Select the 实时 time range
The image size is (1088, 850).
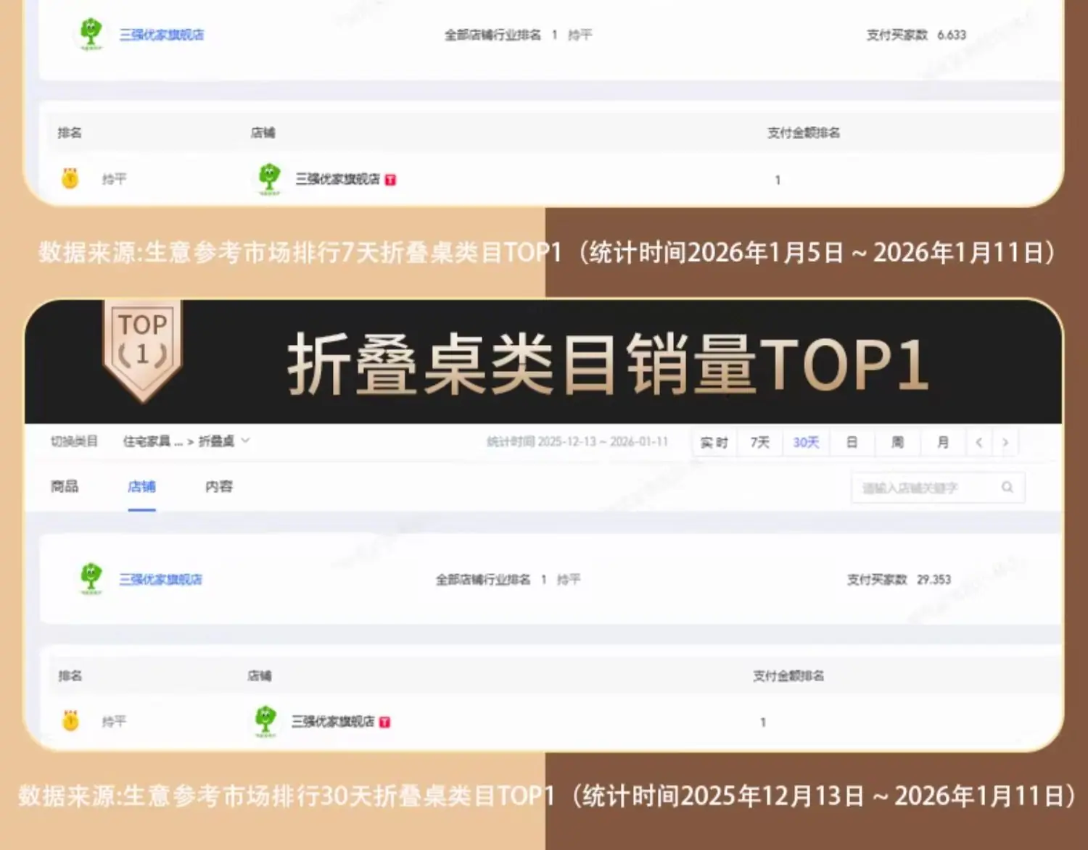click(x=714, y=442)
